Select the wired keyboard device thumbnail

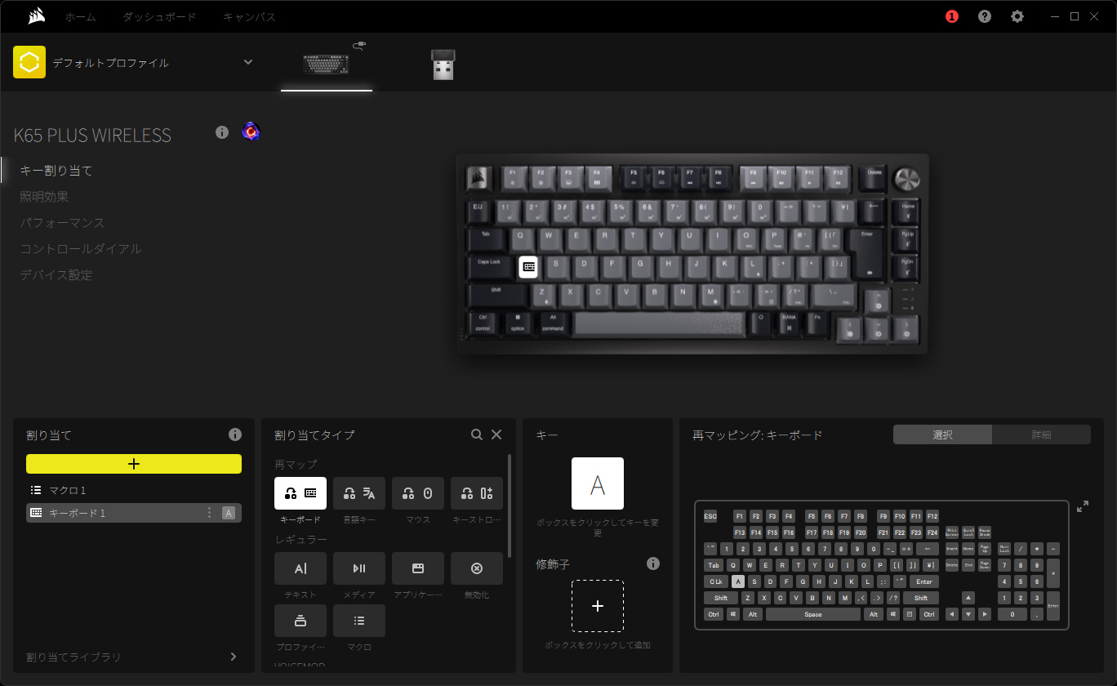click(327, 63)
